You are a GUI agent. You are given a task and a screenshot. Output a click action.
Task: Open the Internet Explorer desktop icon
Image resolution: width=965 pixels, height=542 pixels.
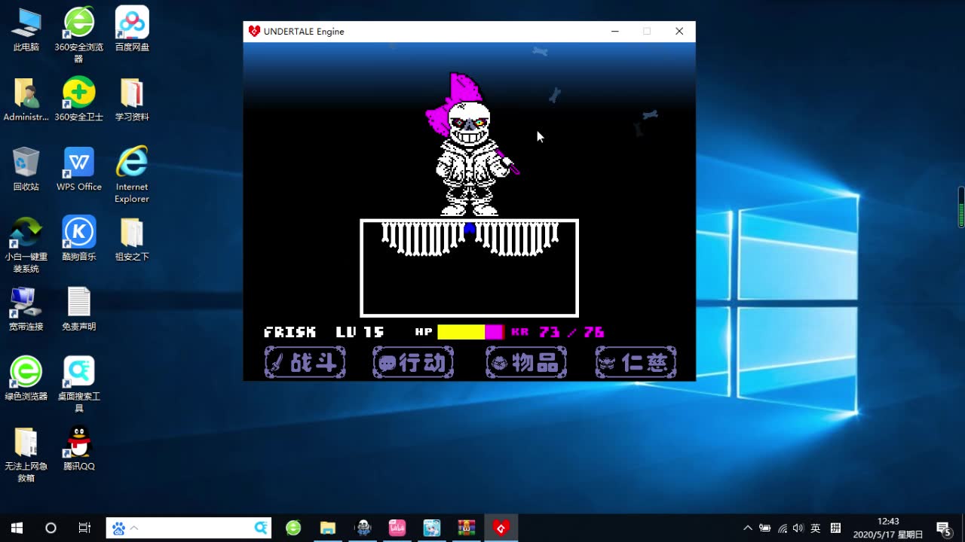[x=132, y=175]
